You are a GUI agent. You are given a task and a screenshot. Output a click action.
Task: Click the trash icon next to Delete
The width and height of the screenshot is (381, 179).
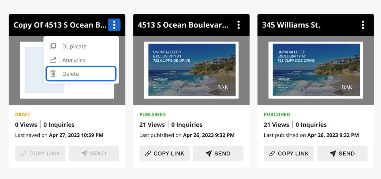(x=53, y=74)
